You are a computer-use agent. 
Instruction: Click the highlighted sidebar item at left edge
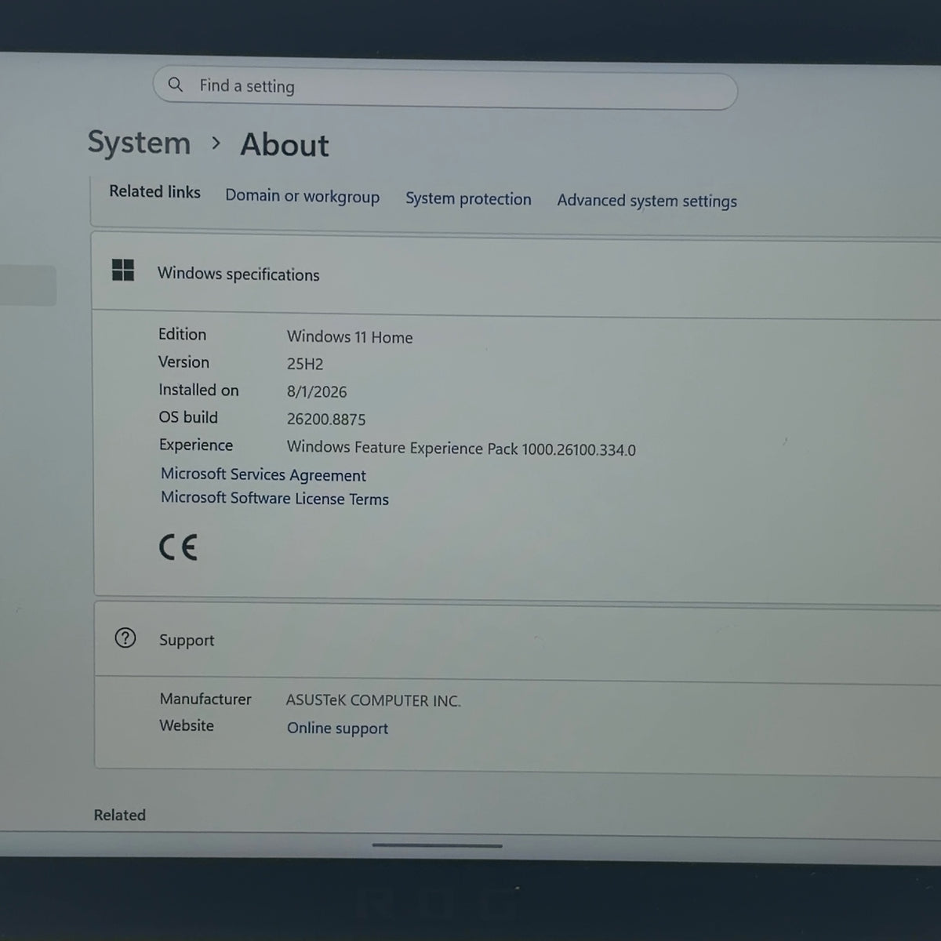pos(27,285)
